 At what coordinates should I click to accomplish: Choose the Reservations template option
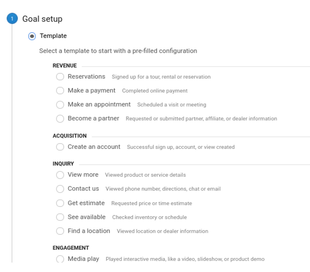[x=60, y=77]
